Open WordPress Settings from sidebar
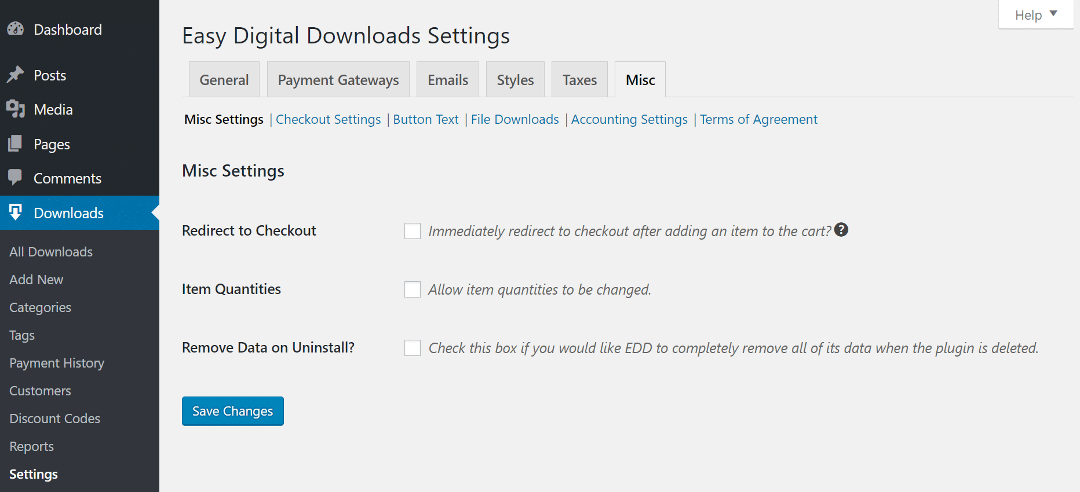 (33, 473)
